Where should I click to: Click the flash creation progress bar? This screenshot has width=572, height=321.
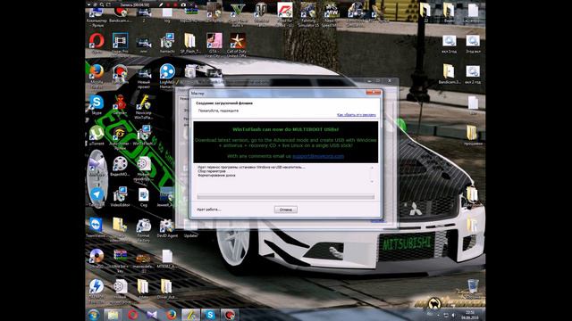[x=286, y=197]
